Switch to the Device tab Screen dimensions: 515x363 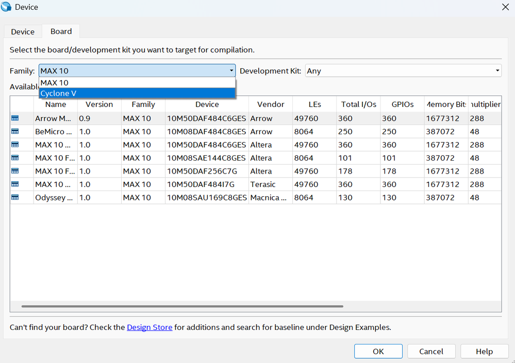click(x=23, y=31)
